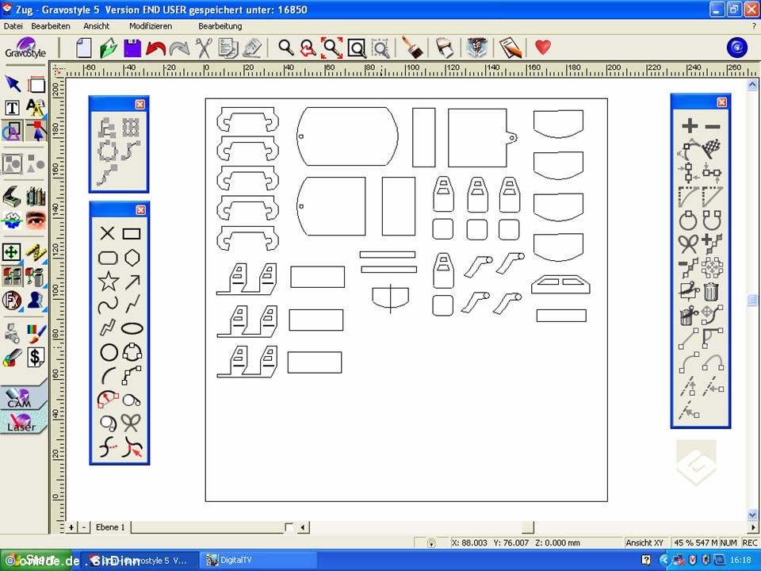Click the straight line segment node icon
This screenshot has height=571, width=761.
(688, 339)
